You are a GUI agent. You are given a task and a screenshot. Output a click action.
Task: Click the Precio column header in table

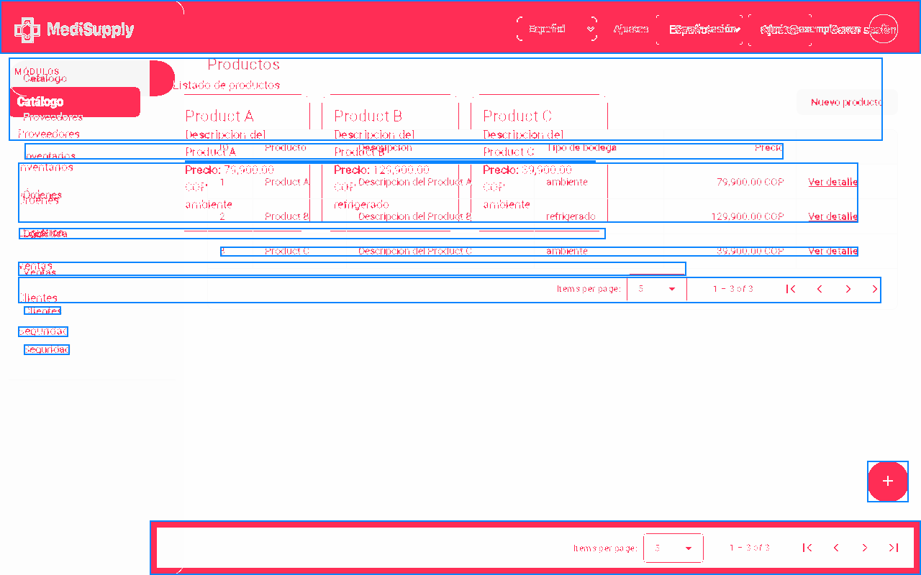768,147
